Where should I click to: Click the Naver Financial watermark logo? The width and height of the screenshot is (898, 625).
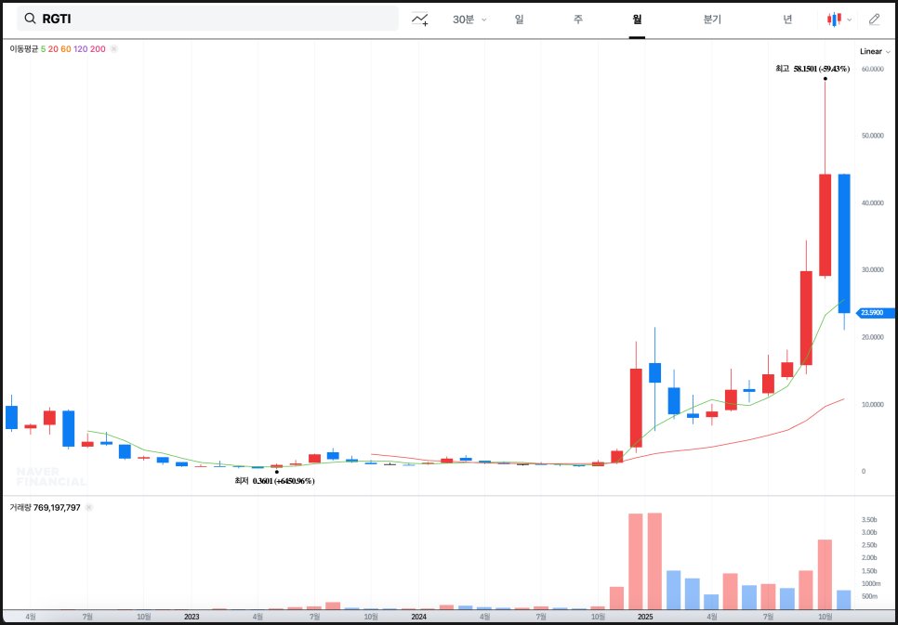[51, 476]
